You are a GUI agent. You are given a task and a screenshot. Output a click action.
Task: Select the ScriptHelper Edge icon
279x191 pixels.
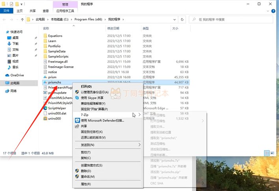coord(45,108)
